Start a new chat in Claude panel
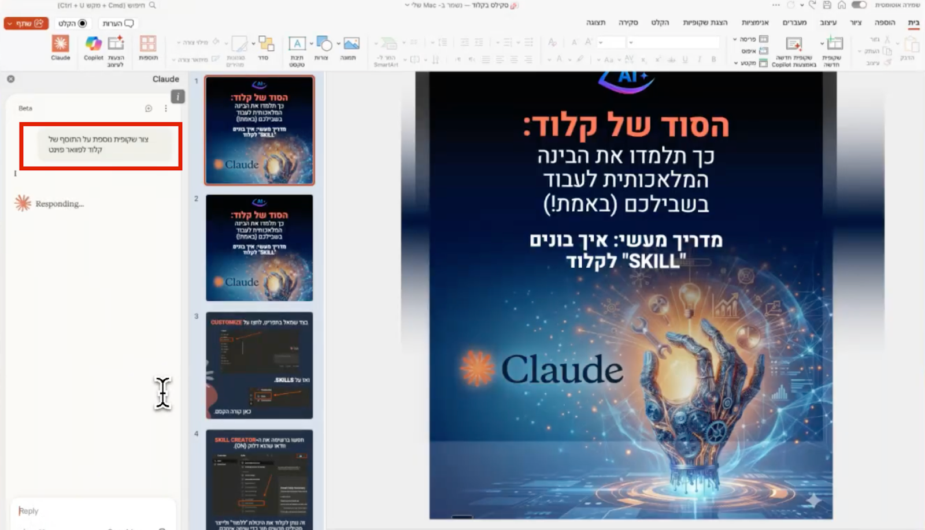The image size is (925, 530). pos(149,108)
